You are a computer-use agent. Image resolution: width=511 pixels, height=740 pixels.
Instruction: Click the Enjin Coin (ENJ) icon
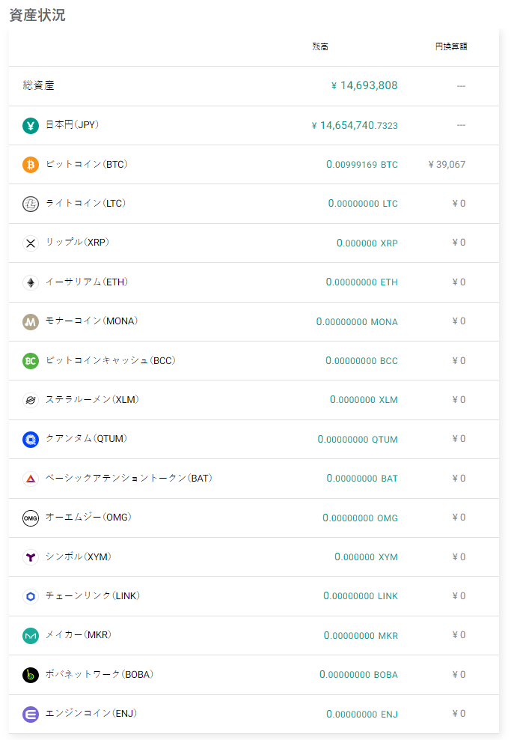(31, 714)
